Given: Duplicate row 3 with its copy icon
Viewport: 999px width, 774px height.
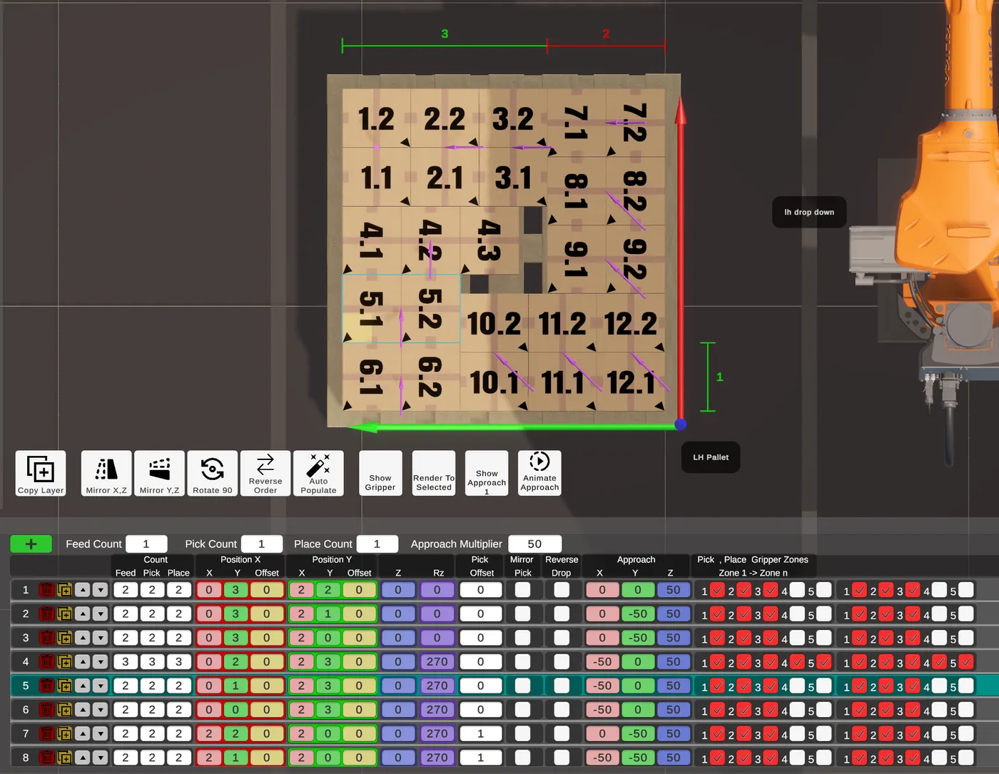Looking at the screenshot, I should point(64,638).
